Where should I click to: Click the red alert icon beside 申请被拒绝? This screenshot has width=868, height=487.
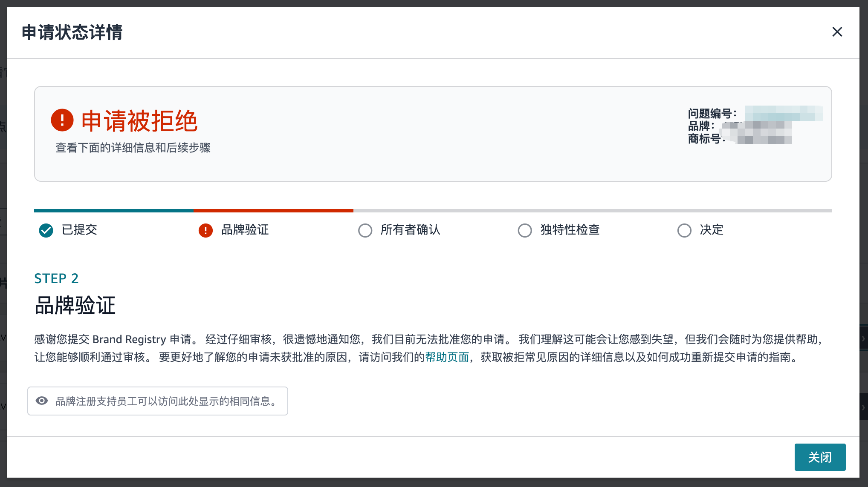(x=62, y=120)
